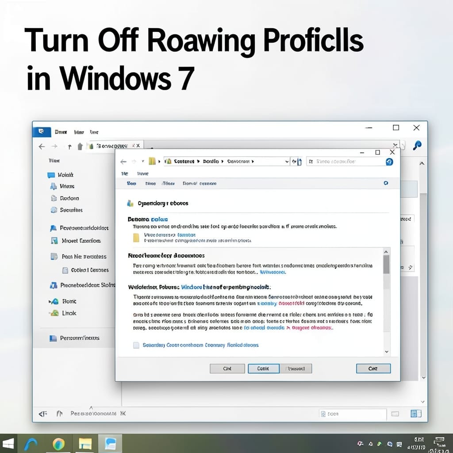Open the "Mriers" sidebar item

62,186
